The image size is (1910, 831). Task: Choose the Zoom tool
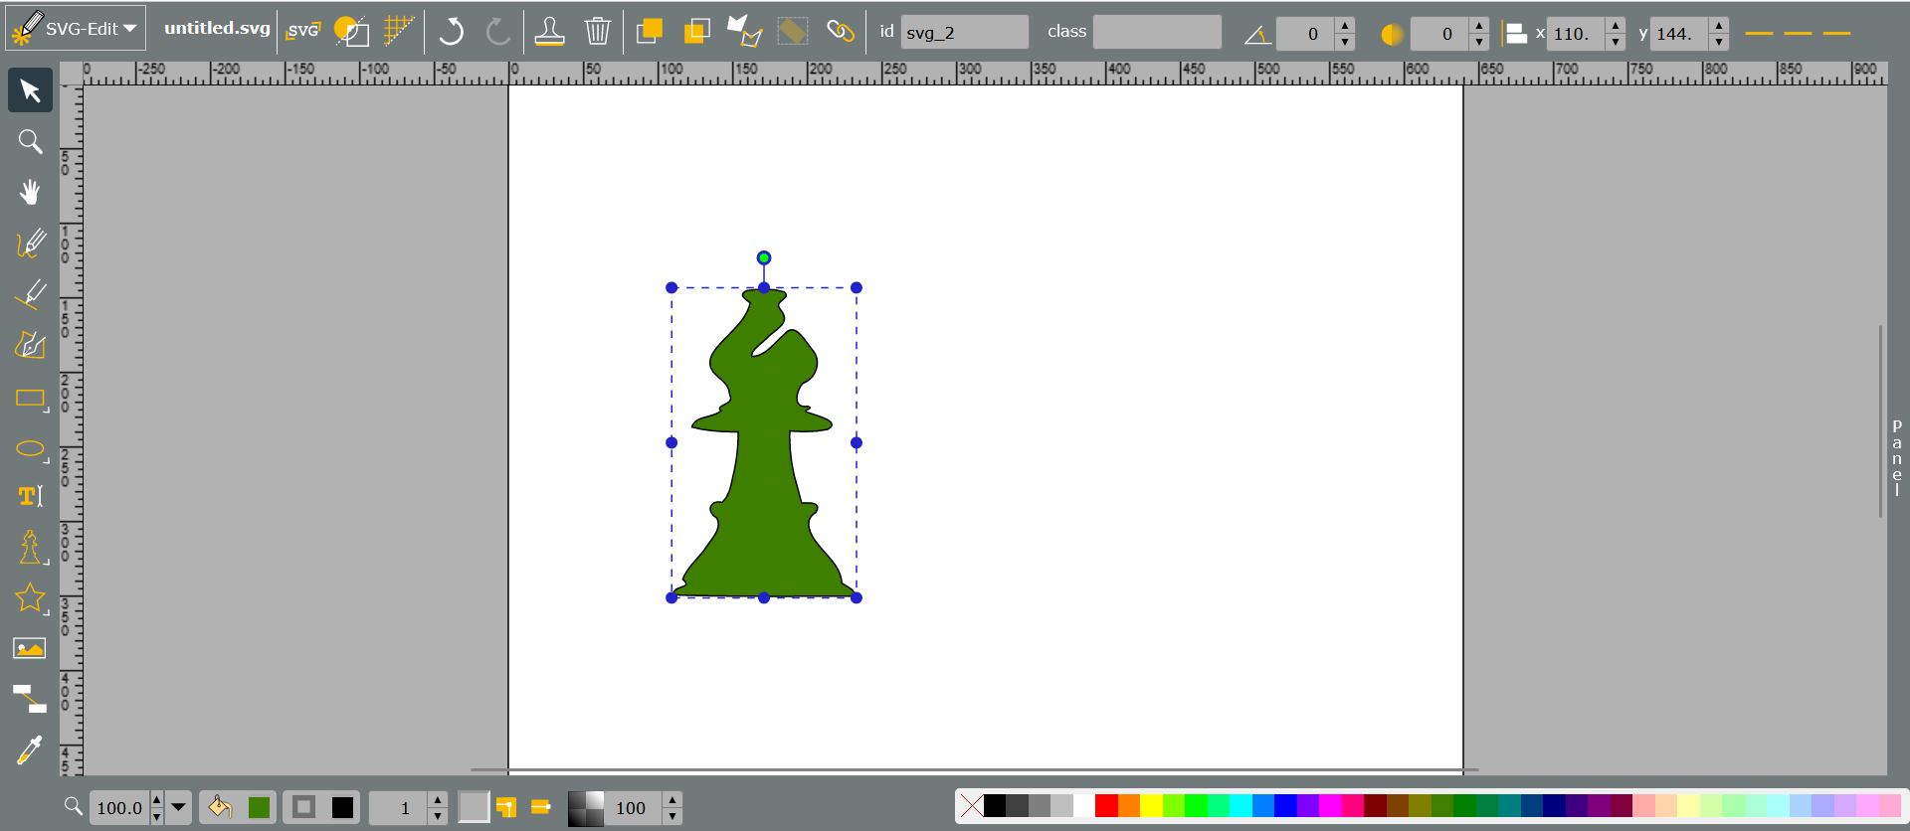click(30, 141)
